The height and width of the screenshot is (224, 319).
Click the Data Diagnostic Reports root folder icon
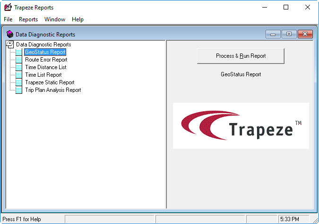[10, 44]
